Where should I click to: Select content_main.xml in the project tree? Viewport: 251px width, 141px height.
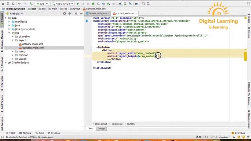[33, 48]
